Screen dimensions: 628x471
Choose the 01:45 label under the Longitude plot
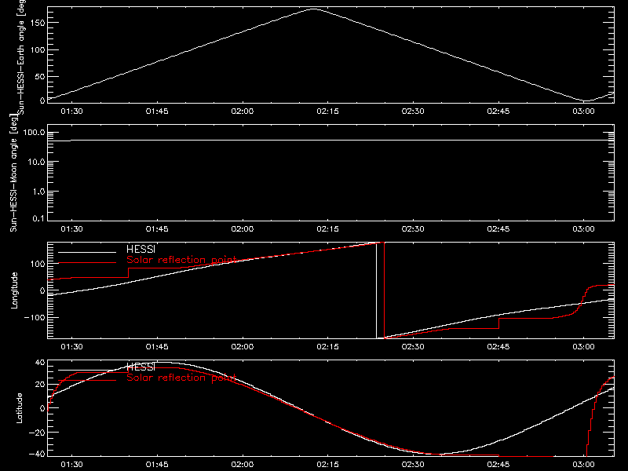click(157, 346)
